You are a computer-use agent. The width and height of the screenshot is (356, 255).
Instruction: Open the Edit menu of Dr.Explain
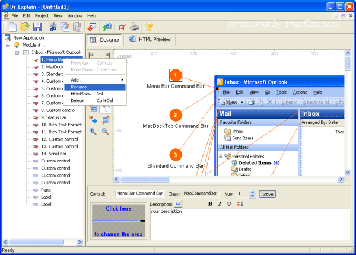click(26, 15)
